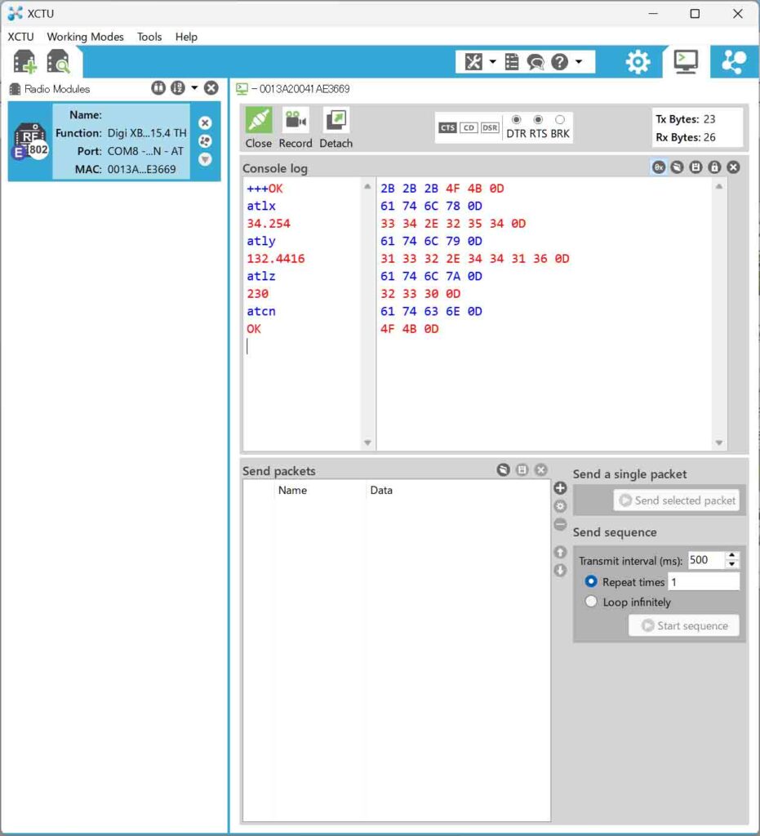Select the Repeat times radio button
This screenshot has width=760, height=836.
click(590, 581)
